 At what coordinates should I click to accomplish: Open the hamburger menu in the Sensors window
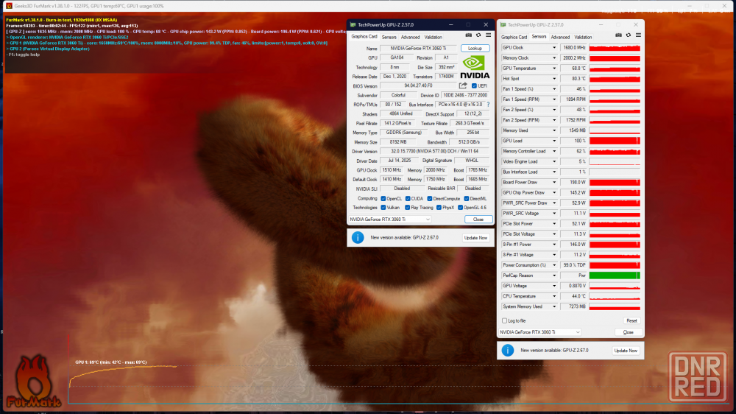tap(639, 36)
